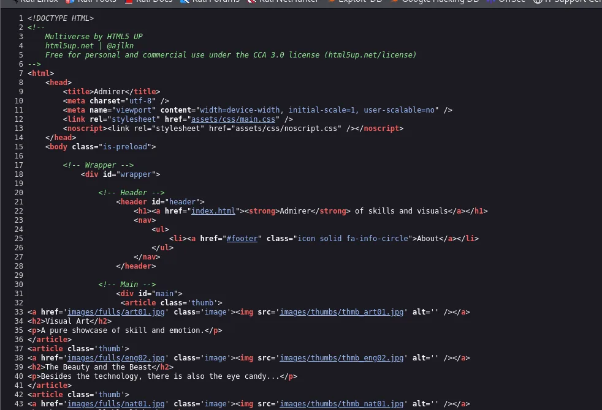Click the 'html5up.net | @ajlkn' comment line
This screenshot has height=410, width=602.
(90, 46)
